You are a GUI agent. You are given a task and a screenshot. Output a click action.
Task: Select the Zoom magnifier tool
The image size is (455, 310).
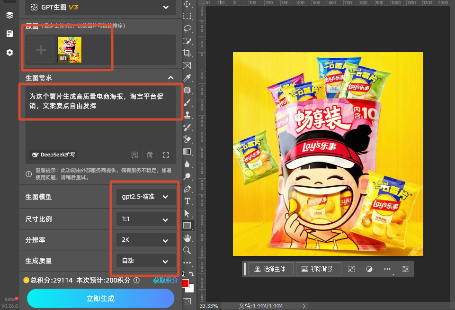pyautogui.click(x=187, y=250)
